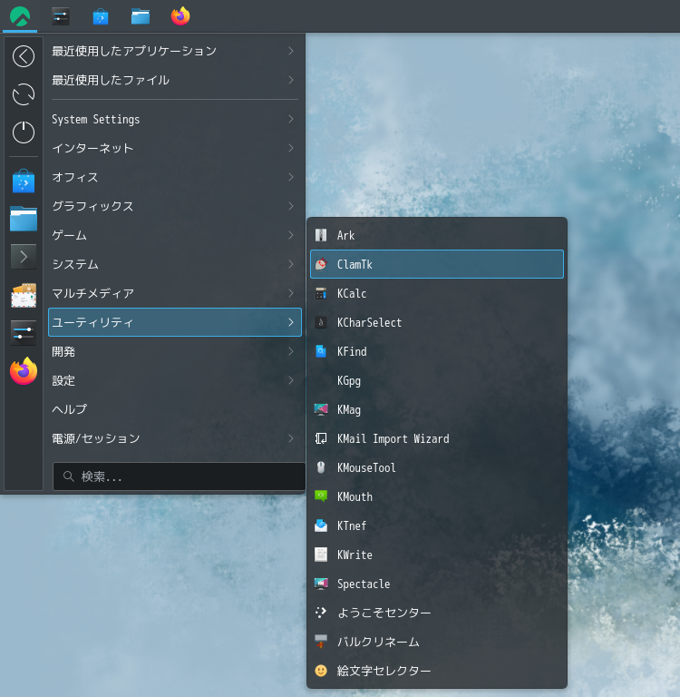Open the blue folder icon in the sidebar
Viewport: 680px width, 697px height.
pos(24,219)
